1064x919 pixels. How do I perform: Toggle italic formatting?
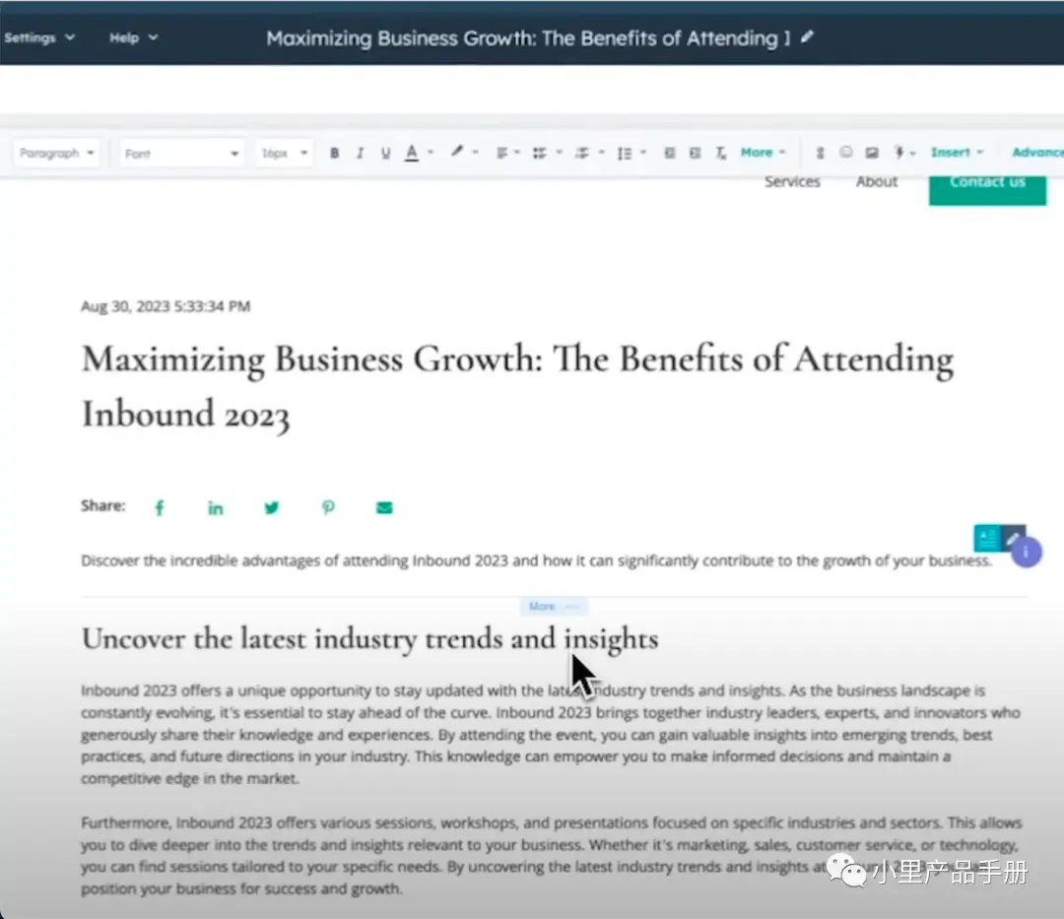[360, 154]
